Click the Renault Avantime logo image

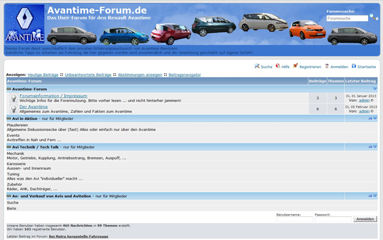click(25, 24)
